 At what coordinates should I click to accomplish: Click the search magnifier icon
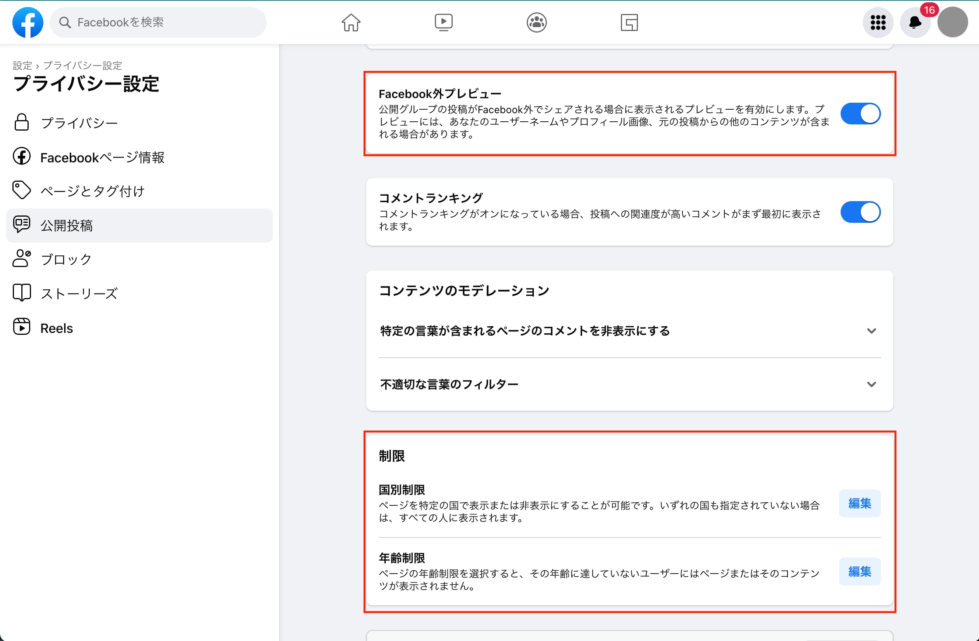tap(65, 22)
